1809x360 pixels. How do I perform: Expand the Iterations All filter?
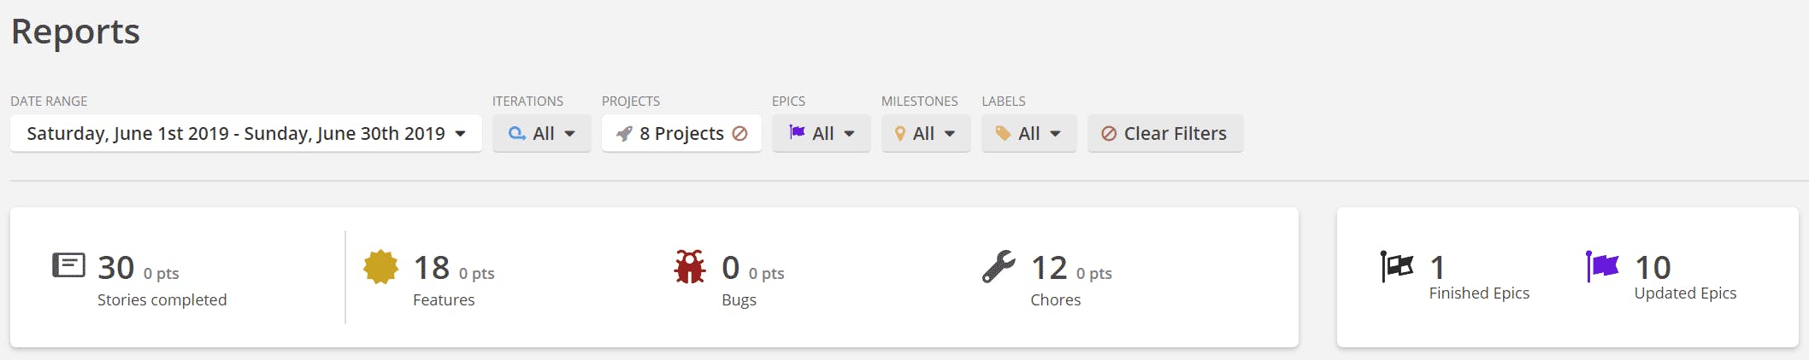click(x=541, y=133)
